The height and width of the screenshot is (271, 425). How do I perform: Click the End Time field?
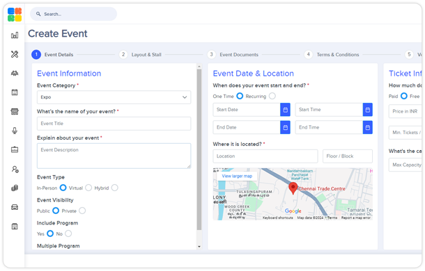pos(329,127)
